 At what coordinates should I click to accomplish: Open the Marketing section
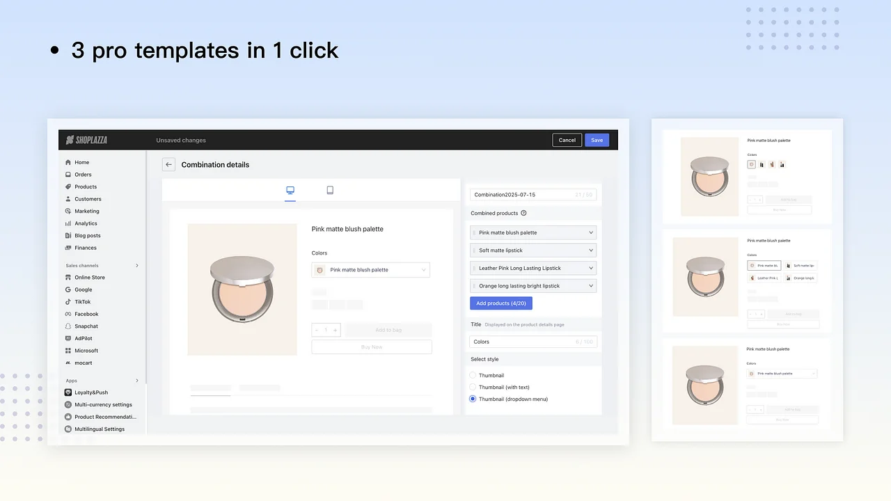(x=88, y=211)
